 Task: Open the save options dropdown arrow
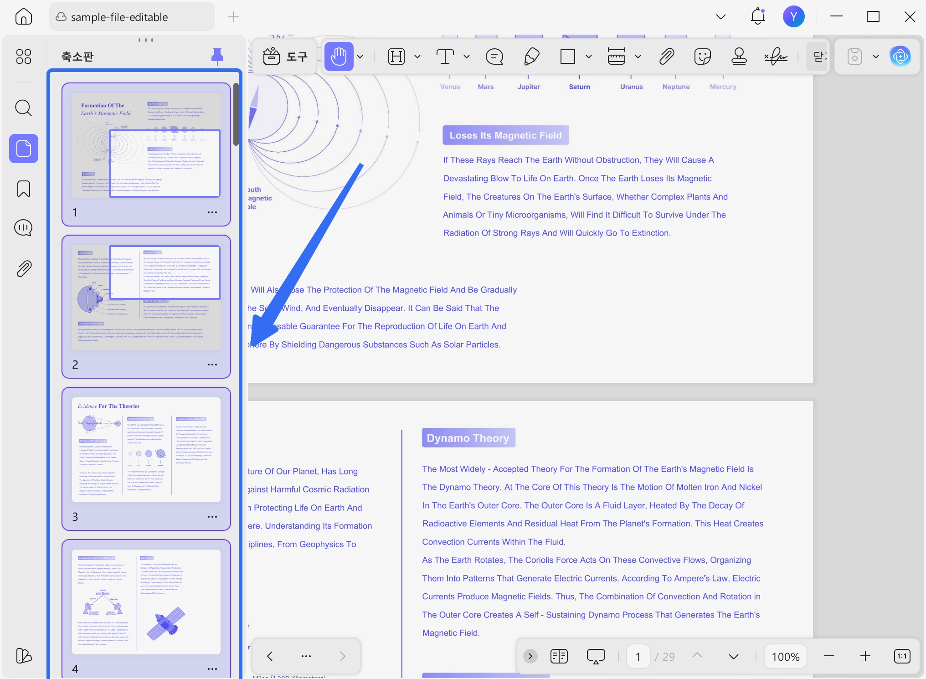pyautogui.click(x=875, y=57)
